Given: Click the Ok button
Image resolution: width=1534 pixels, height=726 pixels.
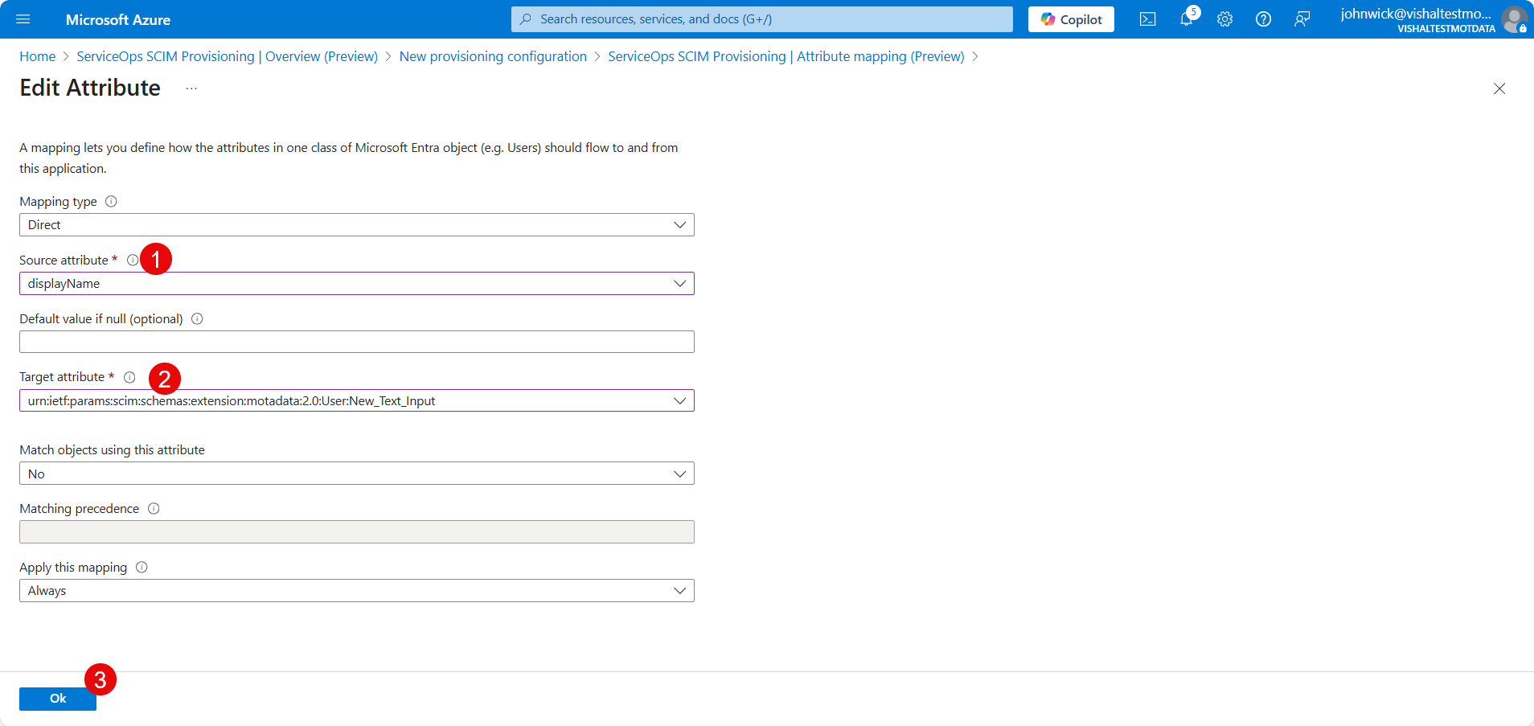Looking at the screenshot, I should (x=58, y=699).
